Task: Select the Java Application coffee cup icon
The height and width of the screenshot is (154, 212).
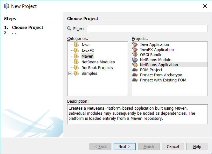Action: pyautogui.click(x=135, y=44)
